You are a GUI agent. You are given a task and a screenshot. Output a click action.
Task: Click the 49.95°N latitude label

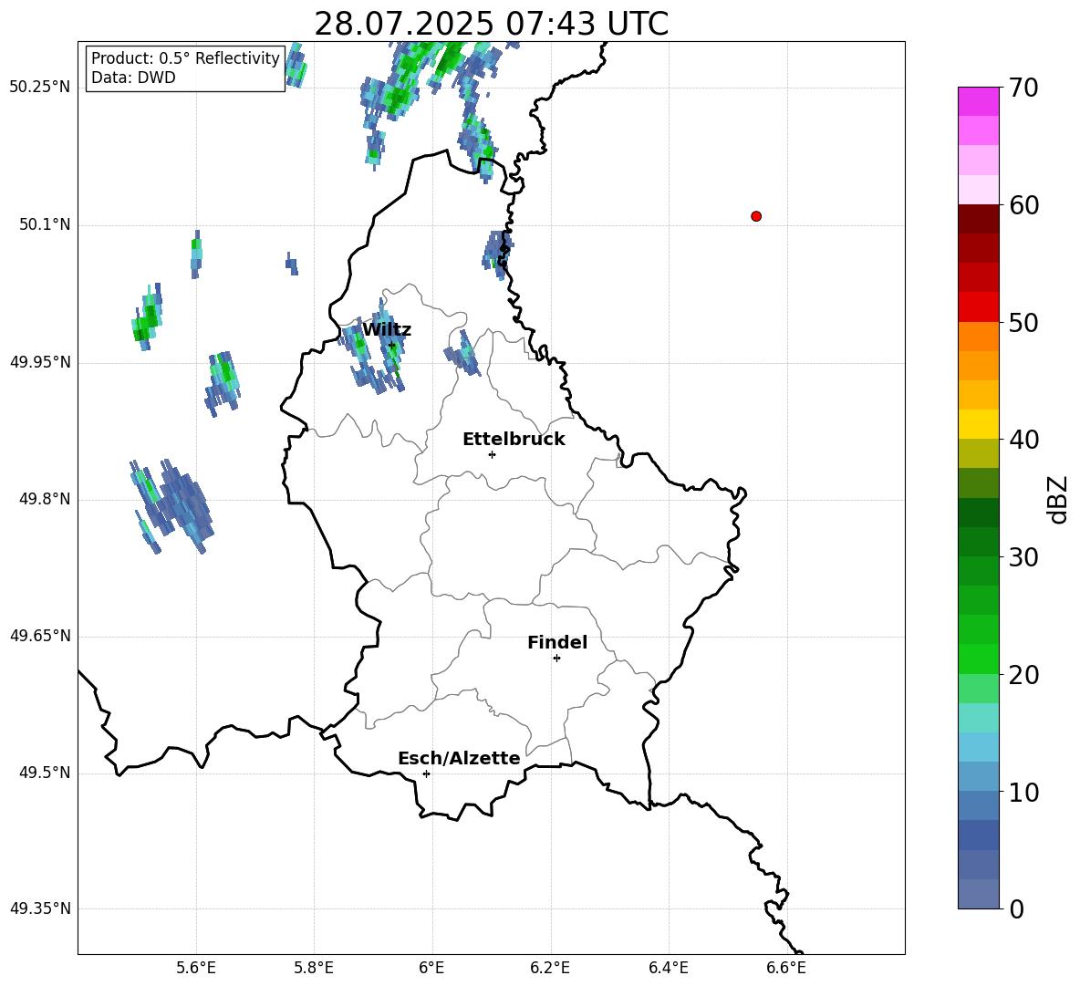pyautogui.click(x=39, y=362)
